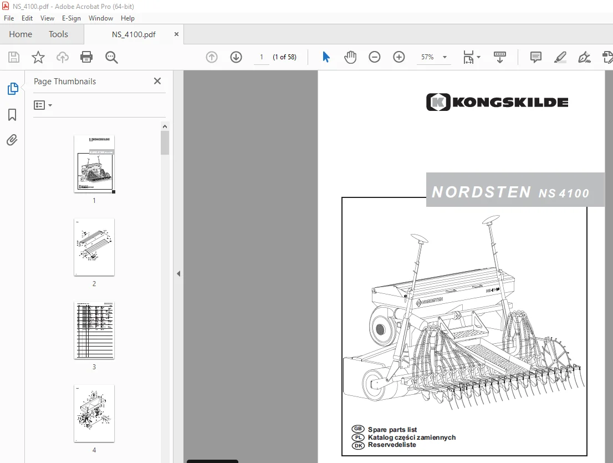
Task: Toggle read mode keyboard-arrow icon
Action: click(499, 57)
